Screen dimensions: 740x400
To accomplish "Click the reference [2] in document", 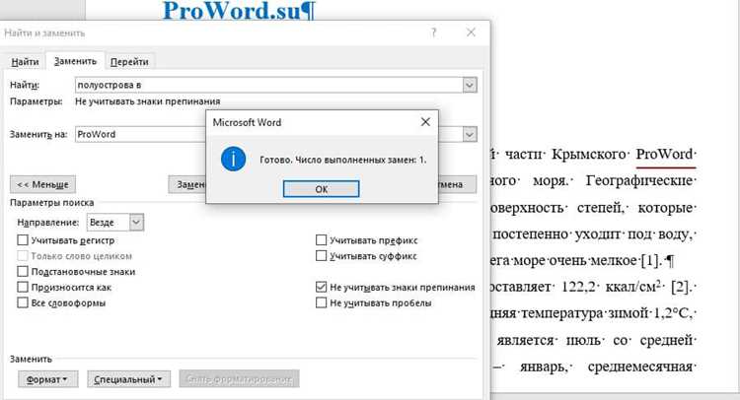I will (680, 287).
